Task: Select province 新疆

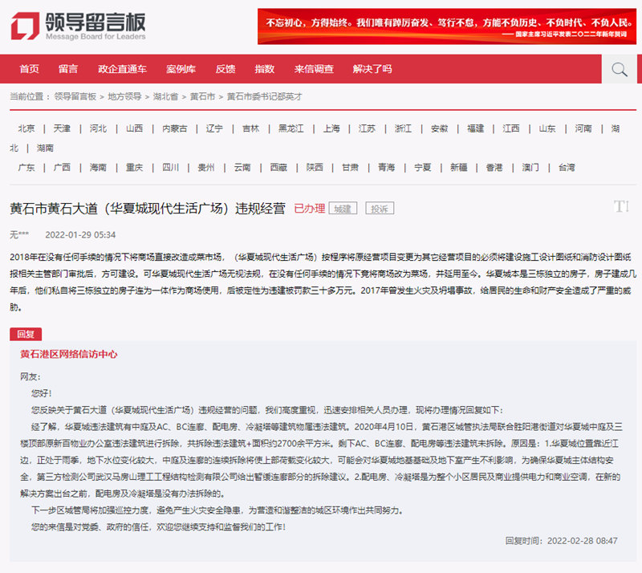Action: (x=459, y=168)
